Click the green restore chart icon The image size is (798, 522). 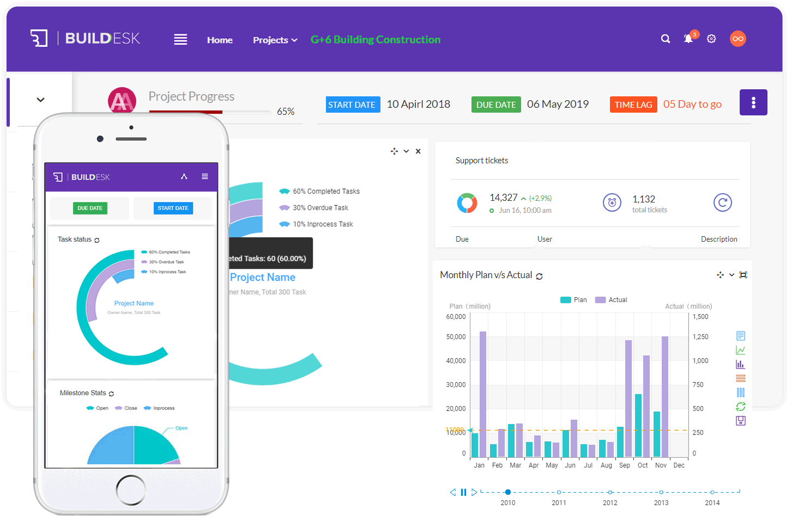(x=741, y=407)
